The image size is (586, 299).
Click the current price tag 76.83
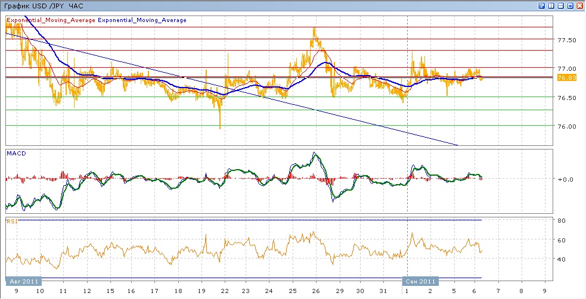coord(565,78)
